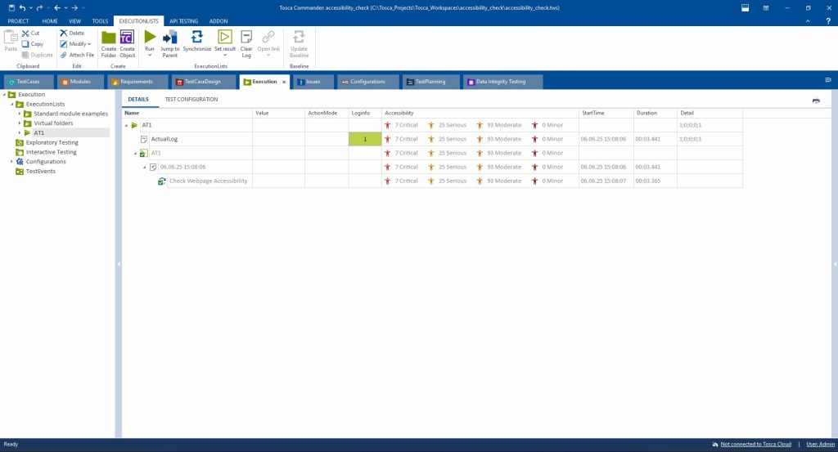Click the Clear Log icon
The width and height of the screenshot is (838, 452).
(x=246, y=37)
